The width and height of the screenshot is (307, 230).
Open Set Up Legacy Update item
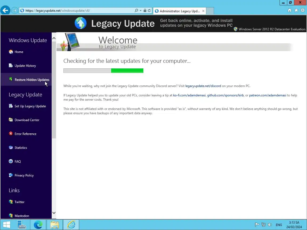coord(30,106)
